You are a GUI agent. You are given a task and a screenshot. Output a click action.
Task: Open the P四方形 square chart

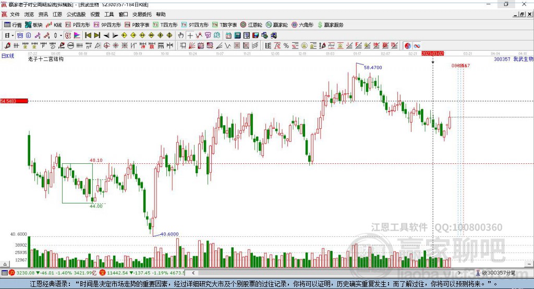pyautogui.click(x=78, y=25)
